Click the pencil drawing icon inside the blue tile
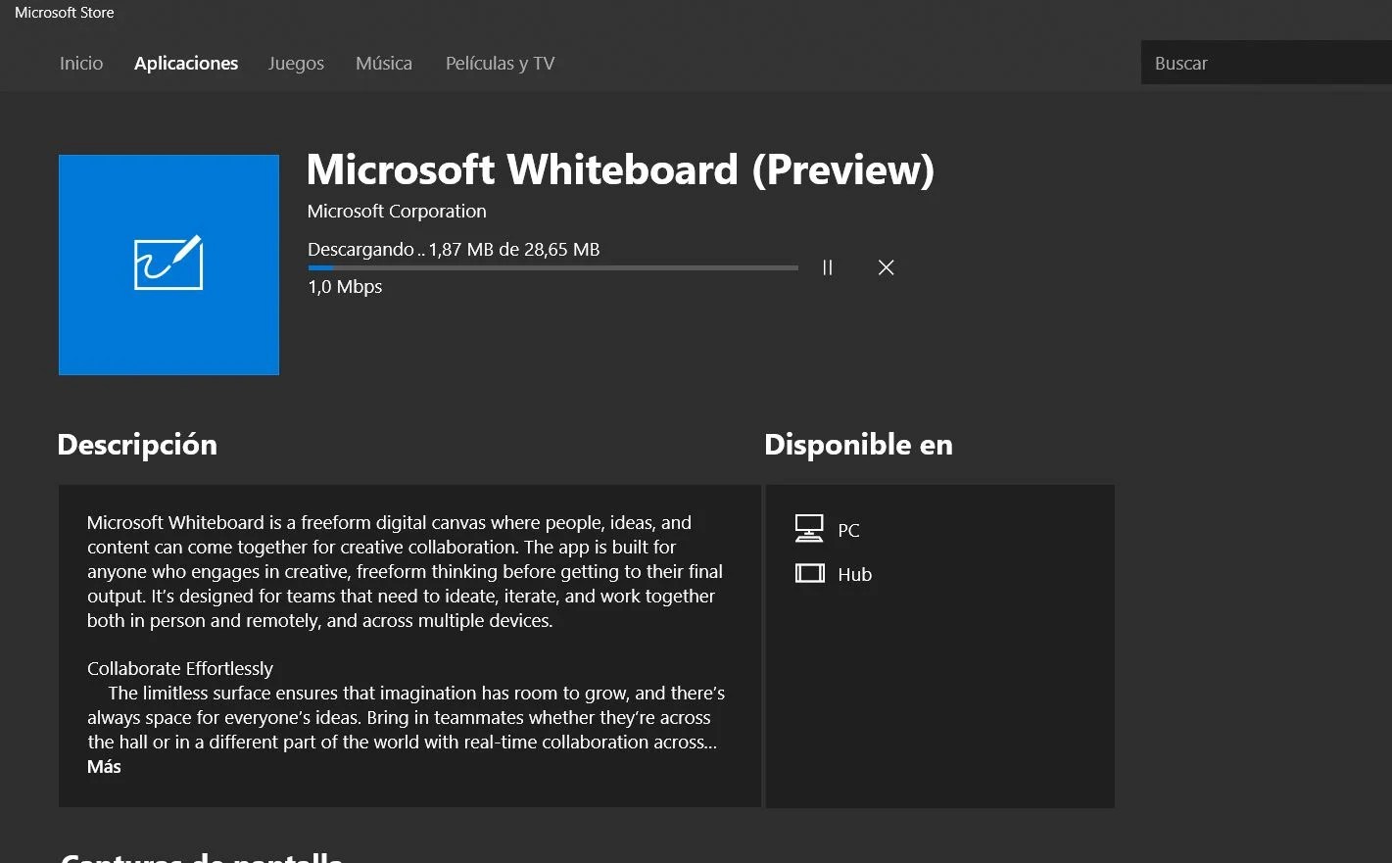1392x863 pixels. coord(168,264)
